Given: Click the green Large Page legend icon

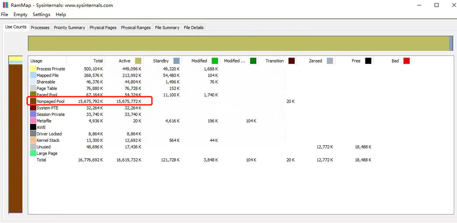Looking at the screenshot, I should coord(33,153).
